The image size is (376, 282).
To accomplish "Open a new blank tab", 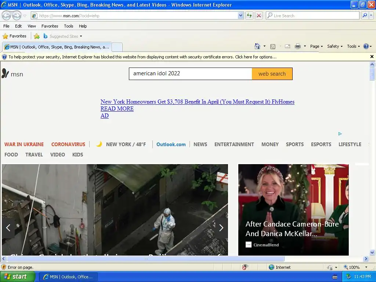I will click(x=117, y=47).
